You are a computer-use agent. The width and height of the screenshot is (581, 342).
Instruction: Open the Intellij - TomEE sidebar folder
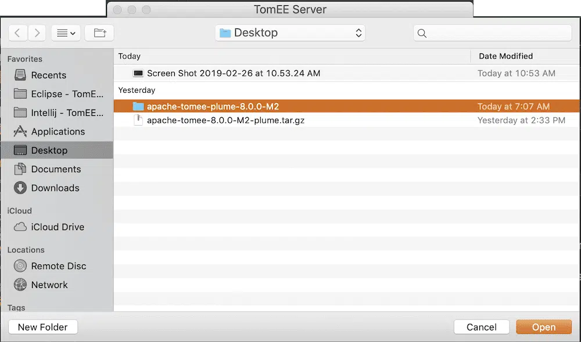[58, 112]
